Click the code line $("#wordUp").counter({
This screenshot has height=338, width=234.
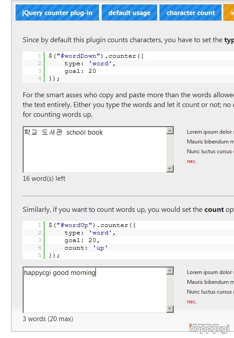tap(92, 225)
